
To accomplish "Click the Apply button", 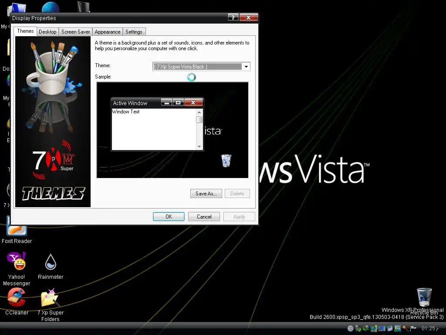I will coord(239,217).
